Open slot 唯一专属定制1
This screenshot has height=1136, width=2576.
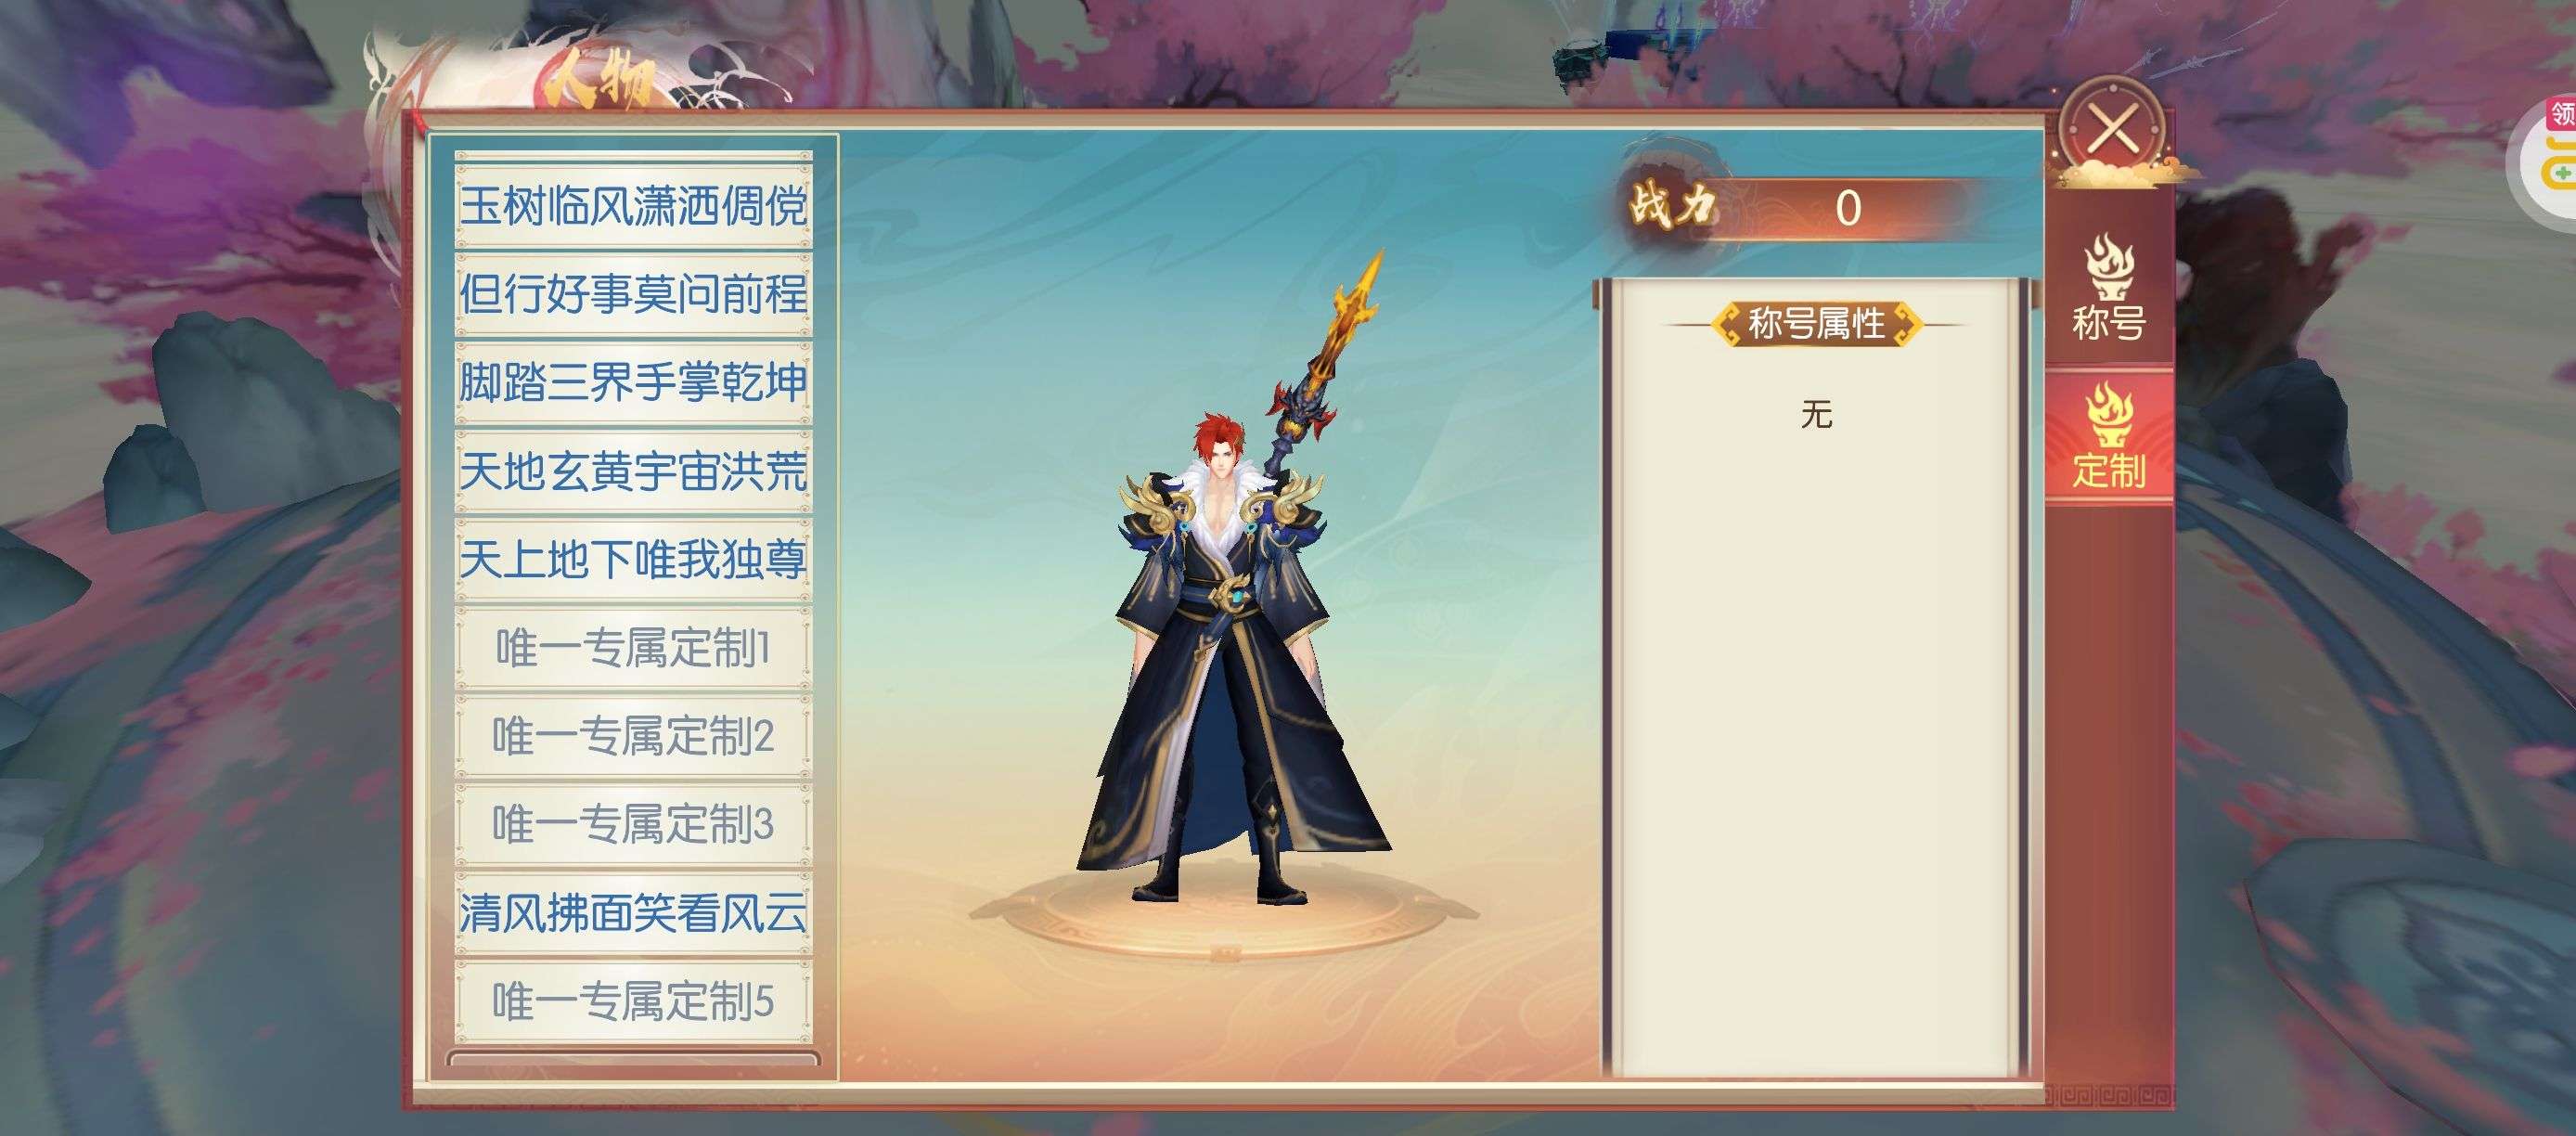[633, 647]
